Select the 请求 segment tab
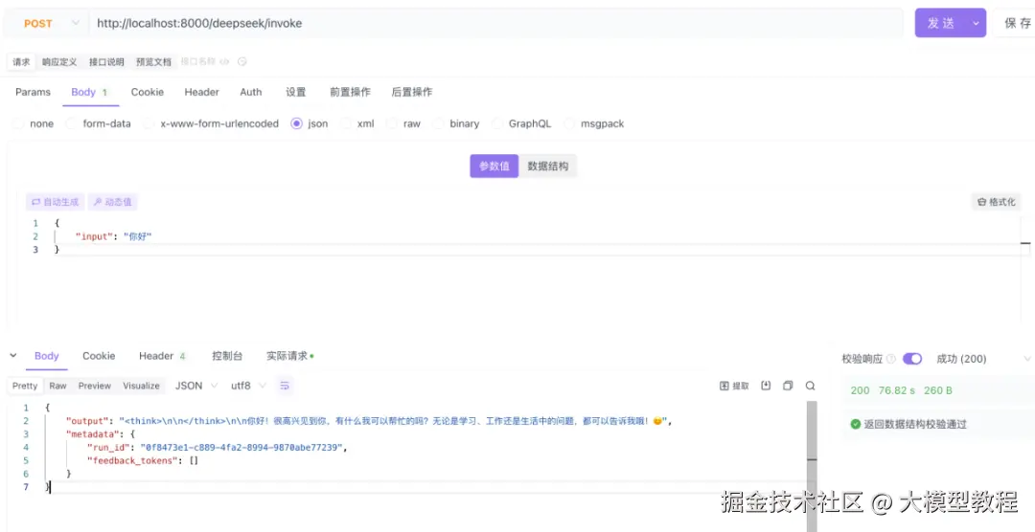The width and height of the screenshot is (1035, 532). point(21,62)
